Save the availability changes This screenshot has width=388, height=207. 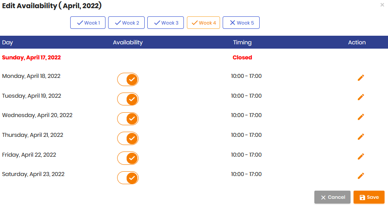369,198
